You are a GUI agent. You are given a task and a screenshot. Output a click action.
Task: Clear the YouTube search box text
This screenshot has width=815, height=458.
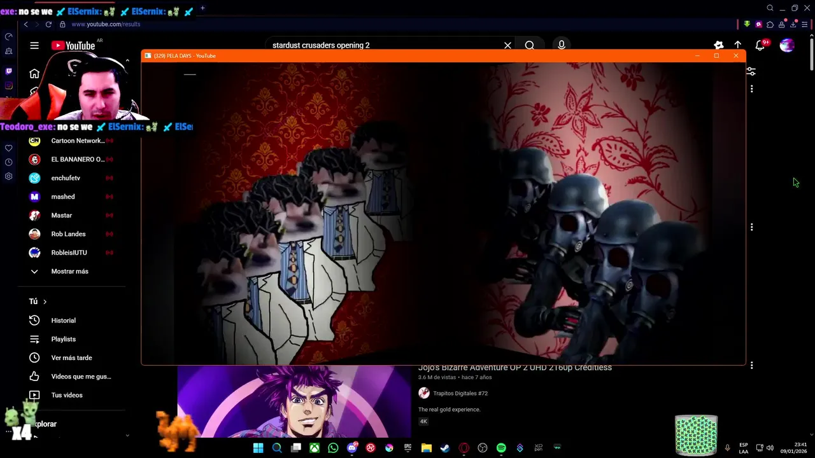(507, 45)
